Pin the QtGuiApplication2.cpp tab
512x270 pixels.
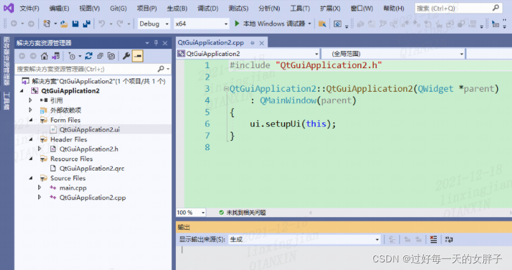(x=252, y=43)
